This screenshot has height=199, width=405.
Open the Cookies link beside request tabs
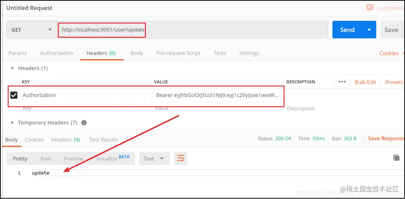click(x=389, y=53)
